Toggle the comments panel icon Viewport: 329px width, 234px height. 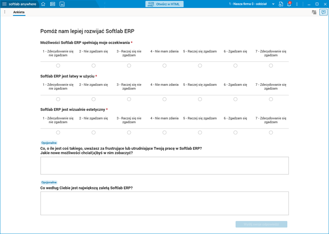click(323, 12)
